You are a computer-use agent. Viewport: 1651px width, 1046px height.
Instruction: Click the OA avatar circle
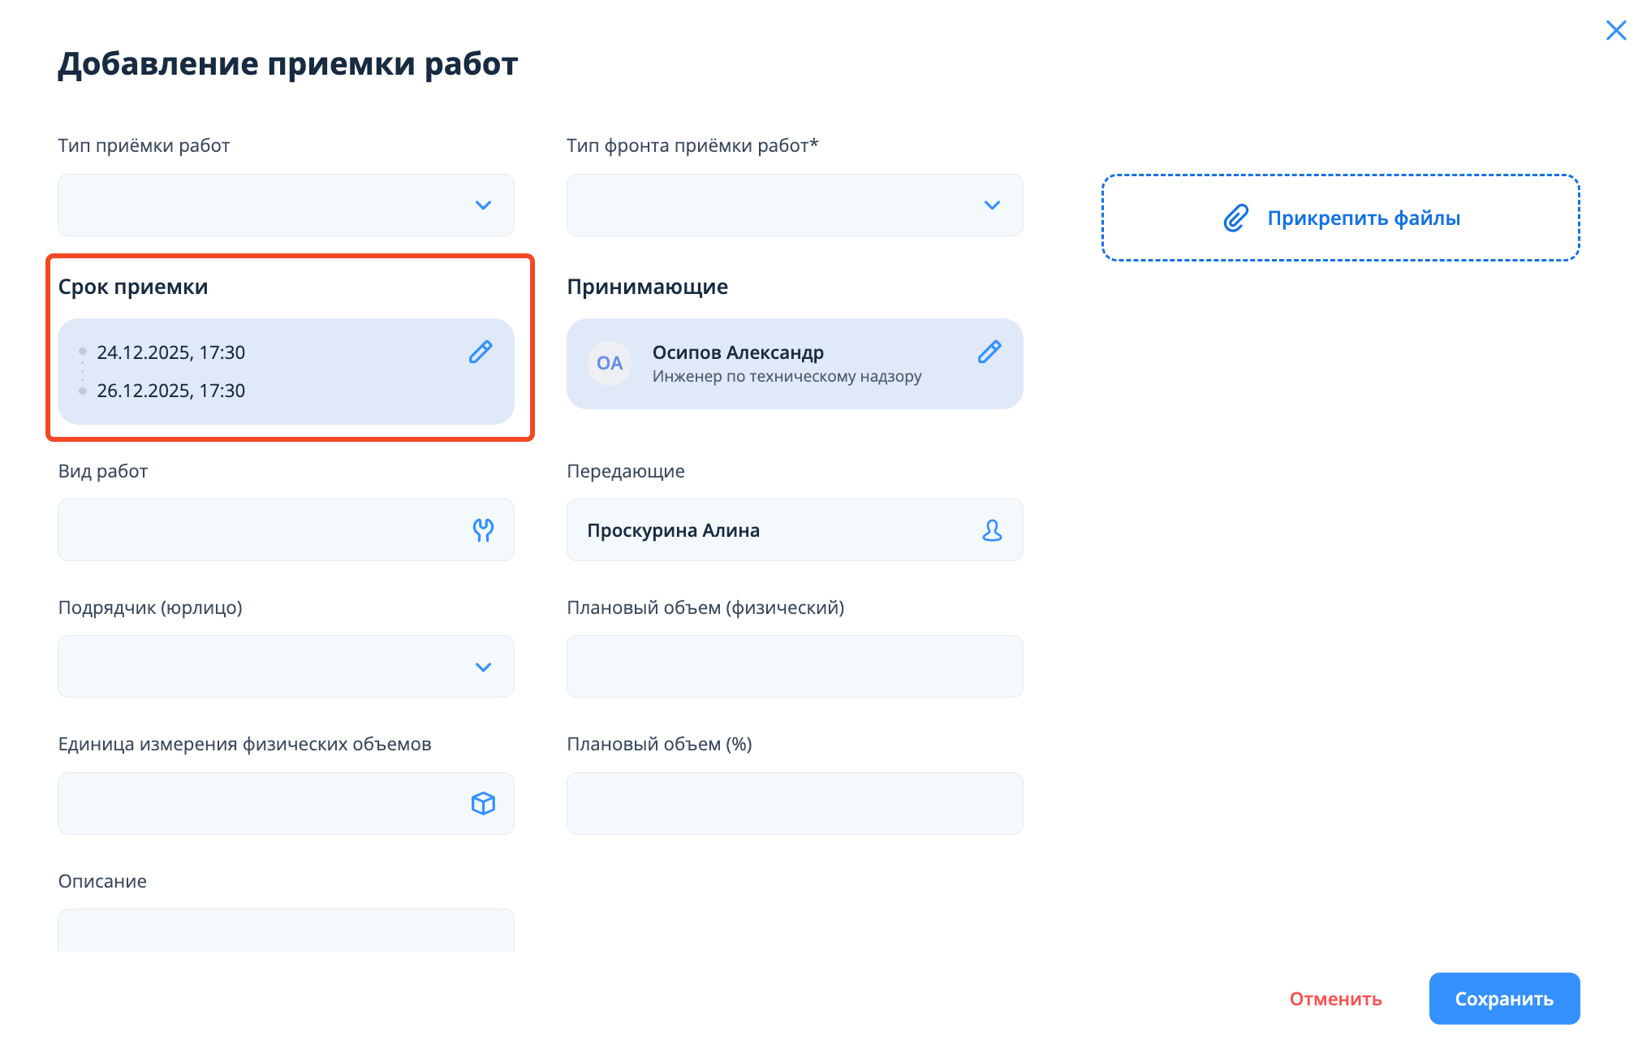pyautogui.click(x=610, y=363)
